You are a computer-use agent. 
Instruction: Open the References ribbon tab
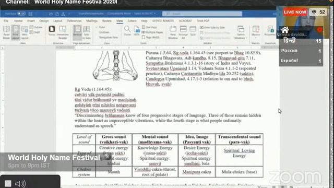pos(74,21)
